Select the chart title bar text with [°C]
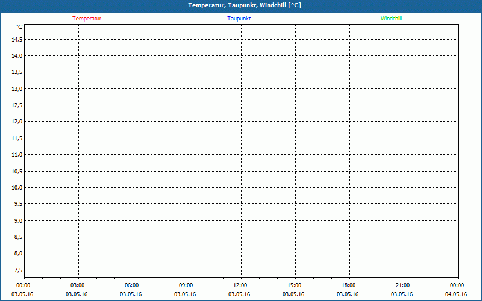This screenshot has height=301, width=482. [x=245, y=5]
